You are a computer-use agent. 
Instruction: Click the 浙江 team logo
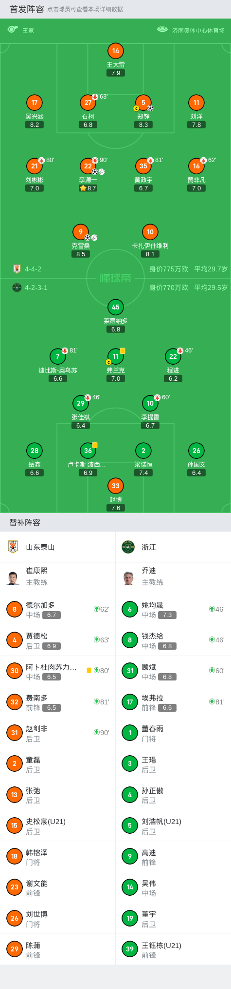[128, 547]
